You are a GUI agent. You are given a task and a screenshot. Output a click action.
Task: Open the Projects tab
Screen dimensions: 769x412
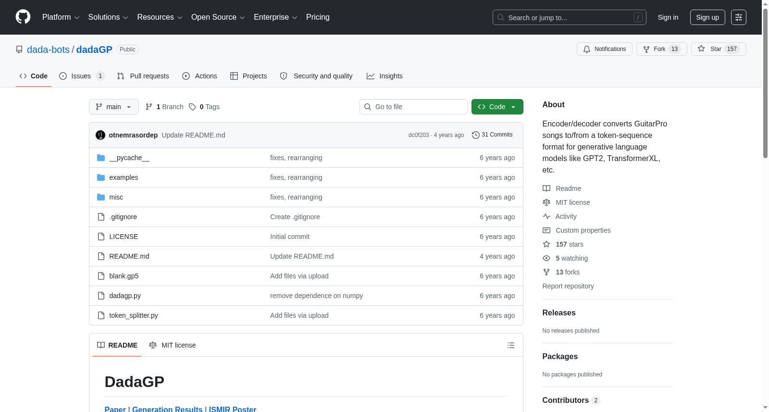pyautogui.click(x=248, y=76)
